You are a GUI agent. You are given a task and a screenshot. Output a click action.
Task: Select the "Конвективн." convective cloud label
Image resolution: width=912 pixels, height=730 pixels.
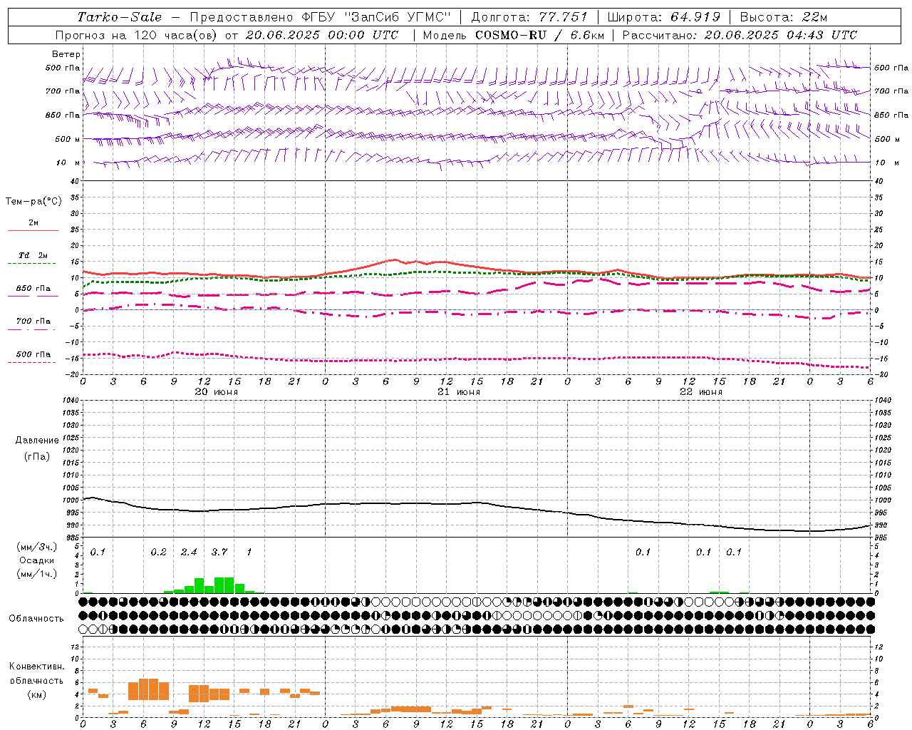(36, 667)
